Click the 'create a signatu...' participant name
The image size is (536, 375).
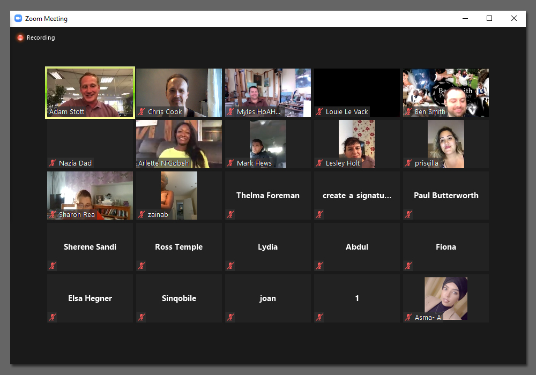point(357,196)
